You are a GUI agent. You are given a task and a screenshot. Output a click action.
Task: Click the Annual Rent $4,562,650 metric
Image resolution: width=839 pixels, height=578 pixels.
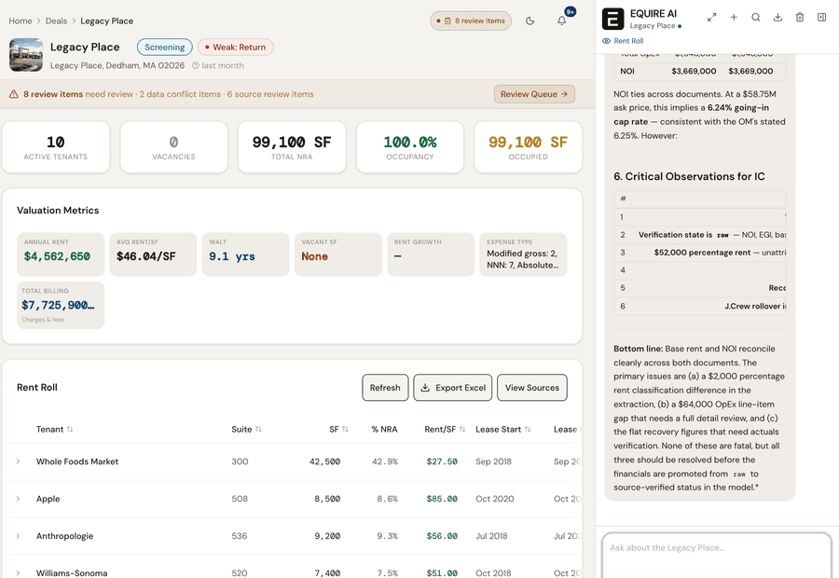click(61, 255)
